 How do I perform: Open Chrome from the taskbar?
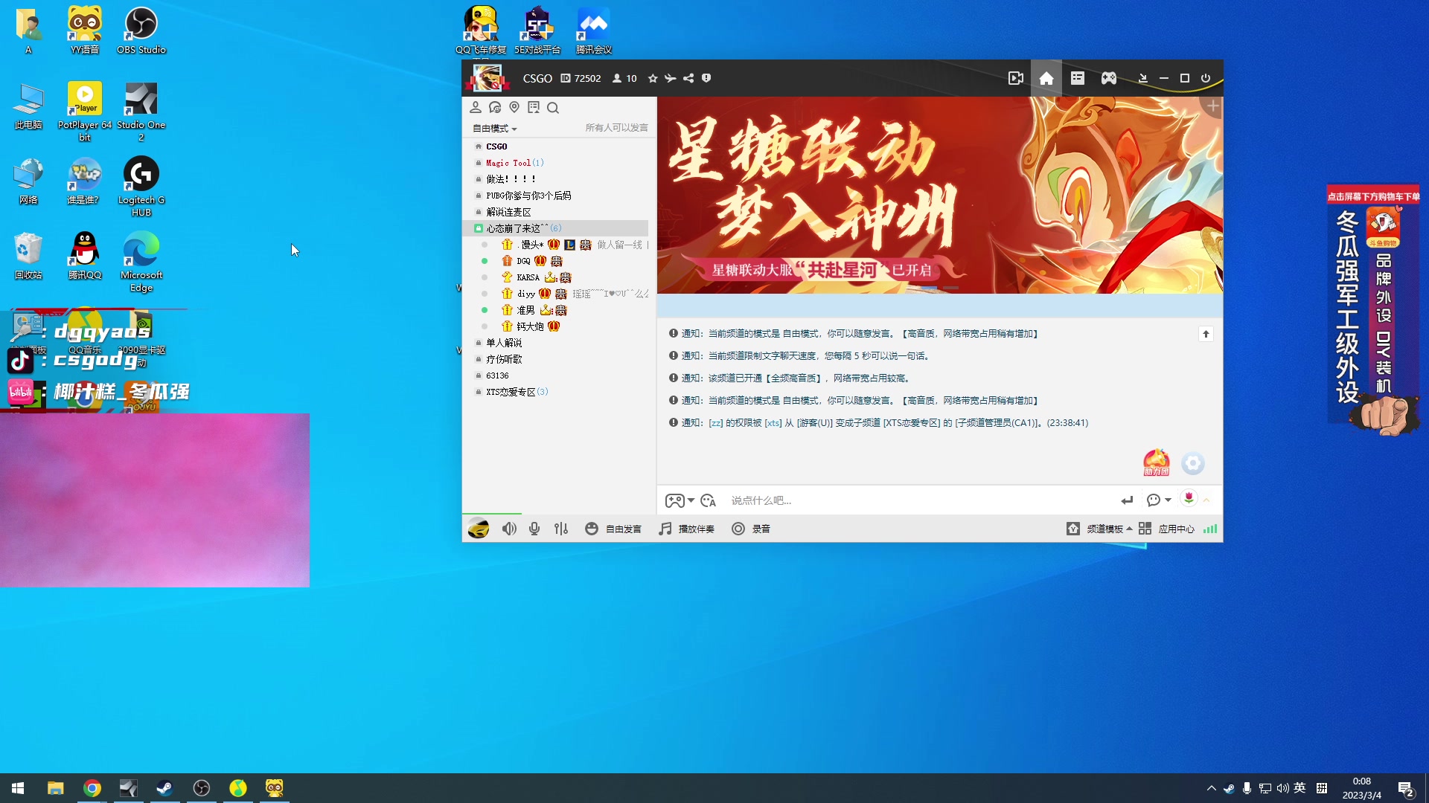click(x=92, y=788)
